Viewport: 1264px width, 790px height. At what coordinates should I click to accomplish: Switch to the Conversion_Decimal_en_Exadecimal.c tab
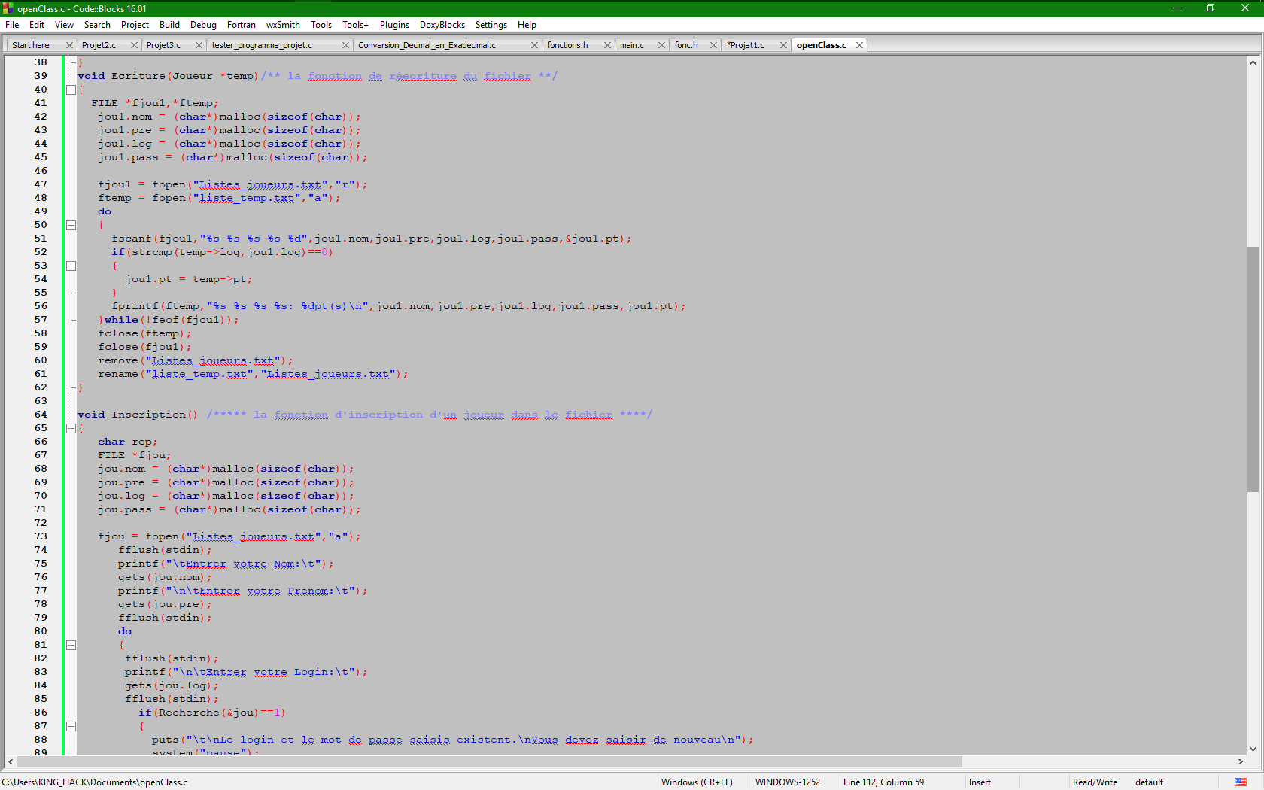coord(427,45)
